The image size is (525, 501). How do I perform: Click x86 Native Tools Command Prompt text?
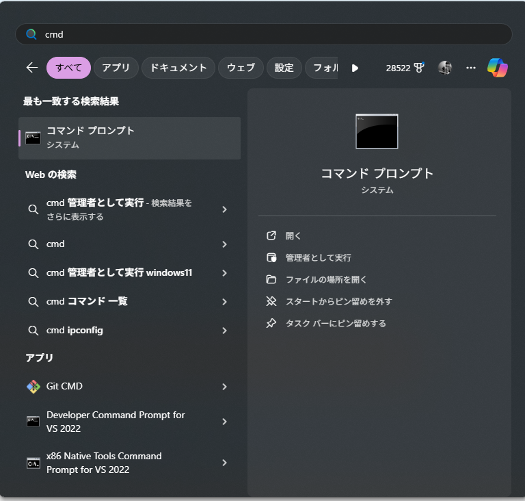tap(104, 463)
